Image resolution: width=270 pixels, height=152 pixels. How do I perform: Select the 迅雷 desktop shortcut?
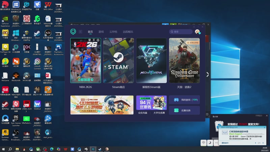tap(37, 6)
